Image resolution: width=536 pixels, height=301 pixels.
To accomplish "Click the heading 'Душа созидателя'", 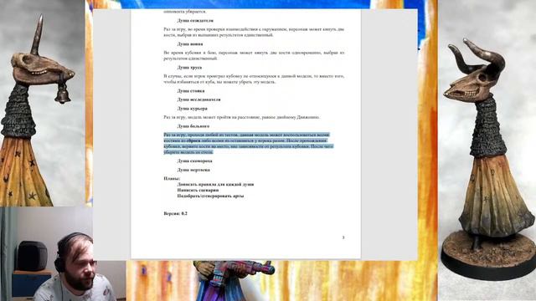I will point(195,20).
